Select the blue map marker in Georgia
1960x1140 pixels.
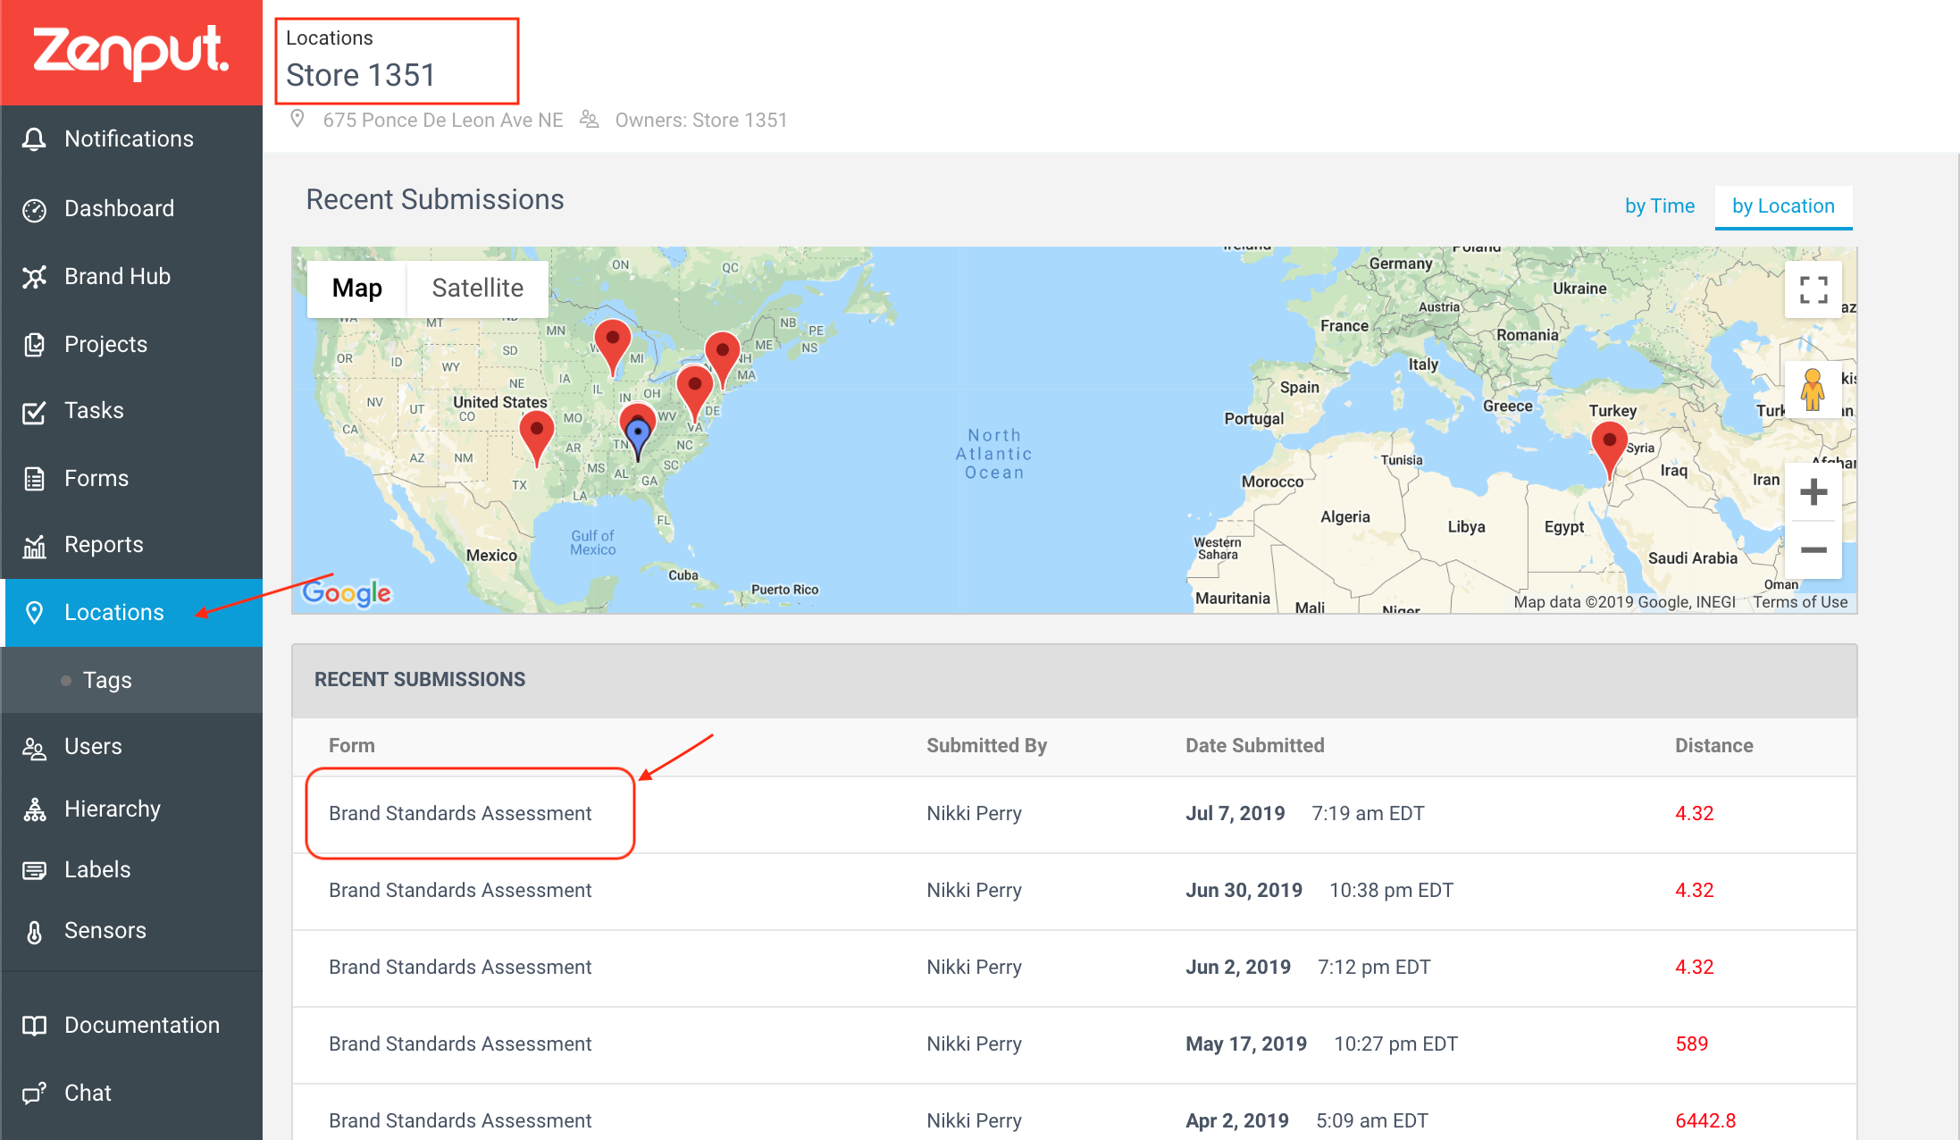(x=637, y=440)
